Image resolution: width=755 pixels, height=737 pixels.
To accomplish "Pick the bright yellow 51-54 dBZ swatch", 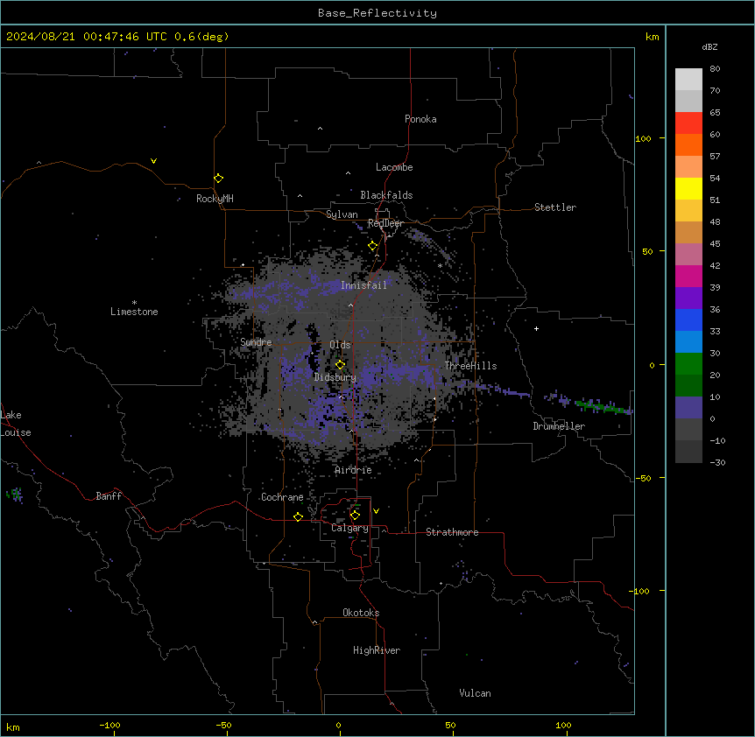I will [688, 188].
